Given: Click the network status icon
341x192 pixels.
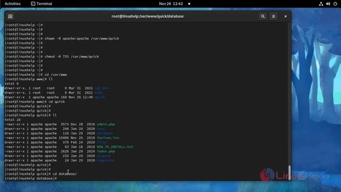Looking at the screenshot, I should click(x=321, y=4).
